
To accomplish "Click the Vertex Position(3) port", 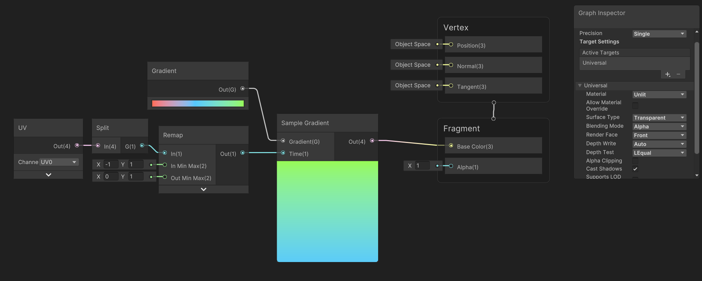I will [451, 44].
